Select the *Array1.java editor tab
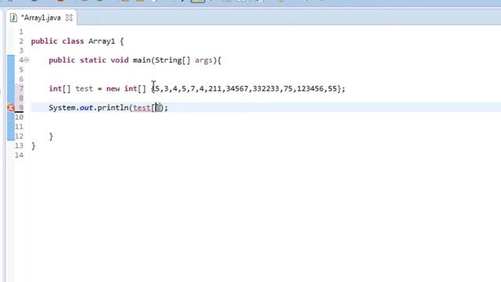The image size is (501, 282). click(x=41, y=18)
